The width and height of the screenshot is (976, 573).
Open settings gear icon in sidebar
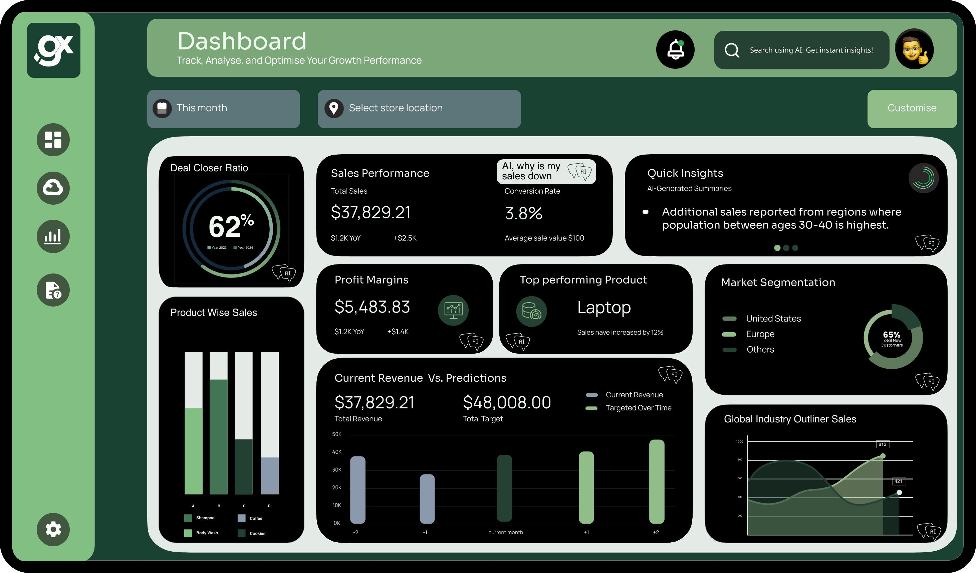[53, 529]
